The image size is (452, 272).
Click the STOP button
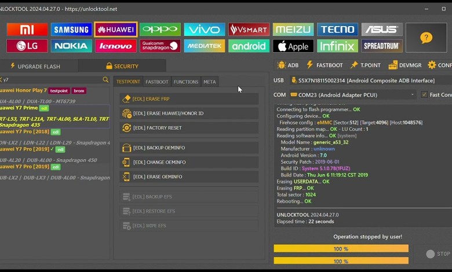(x=438, y=254)
